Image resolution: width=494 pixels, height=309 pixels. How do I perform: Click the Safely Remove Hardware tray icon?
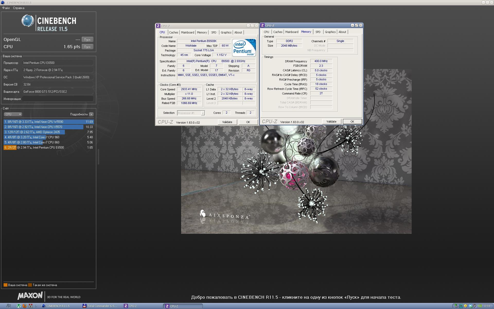coord(456,306)
